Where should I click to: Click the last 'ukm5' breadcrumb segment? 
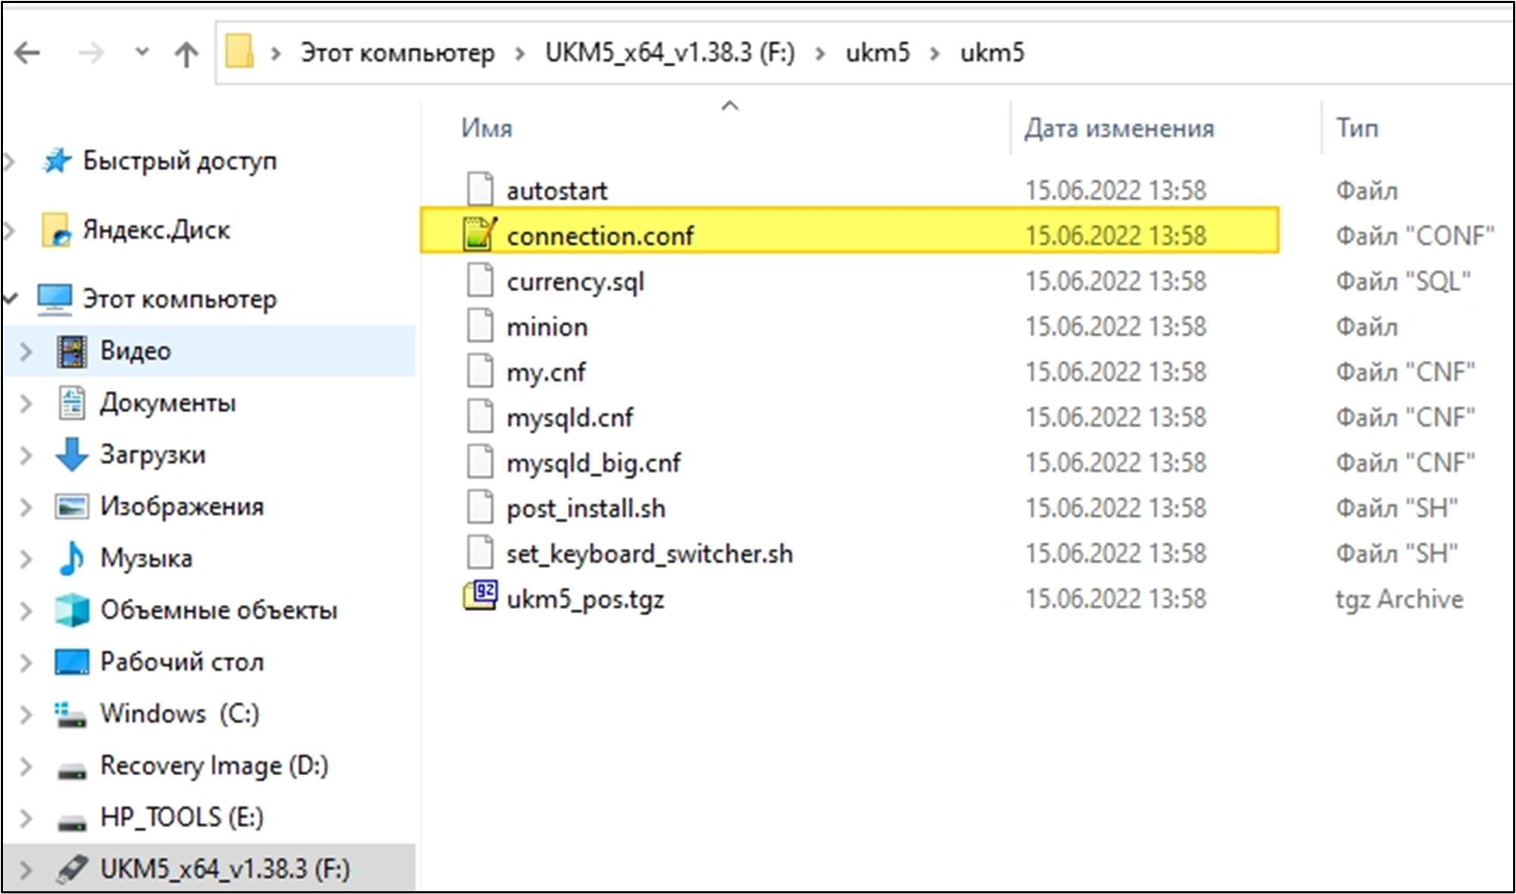pos(992,53)
